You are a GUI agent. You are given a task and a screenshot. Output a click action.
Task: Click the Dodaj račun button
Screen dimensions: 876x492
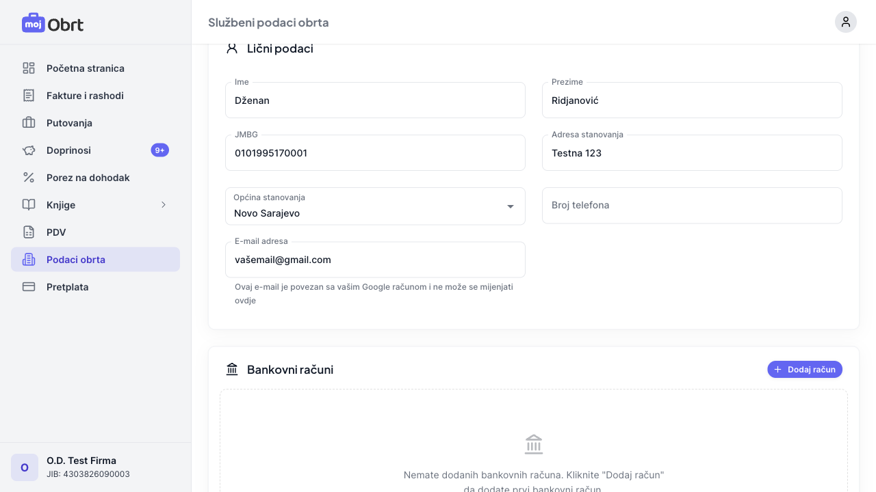(804, 370)
